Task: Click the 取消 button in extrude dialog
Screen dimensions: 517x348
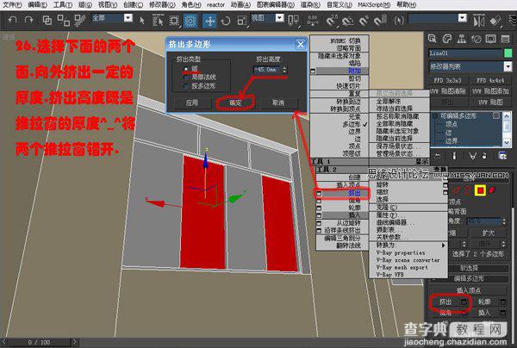Action: coord(278,103)
